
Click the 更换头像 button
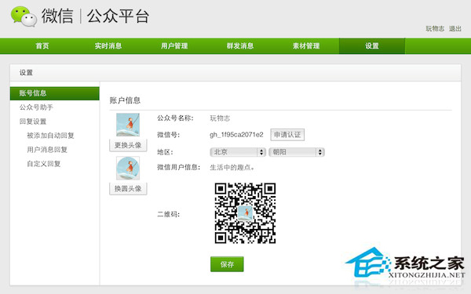128,145
